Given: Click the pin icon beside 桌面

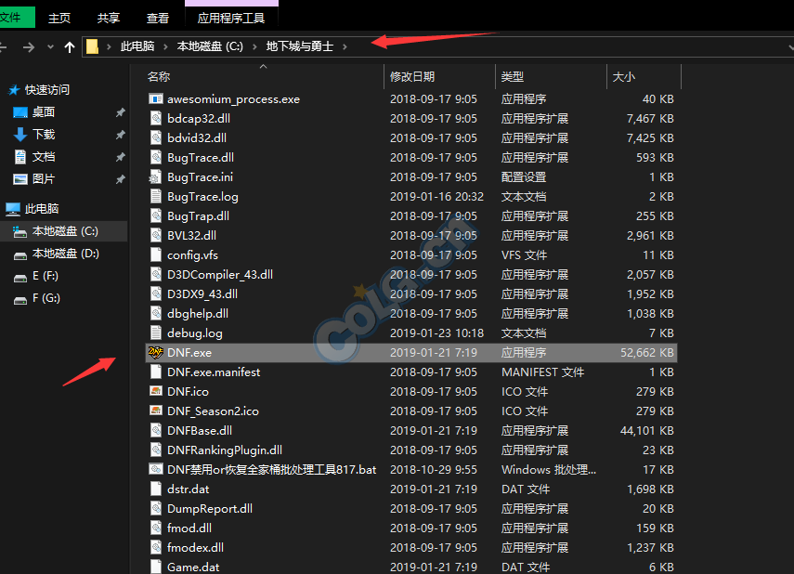Looking at the screenshot, I should pyautogui.click(x=120, y=112).
